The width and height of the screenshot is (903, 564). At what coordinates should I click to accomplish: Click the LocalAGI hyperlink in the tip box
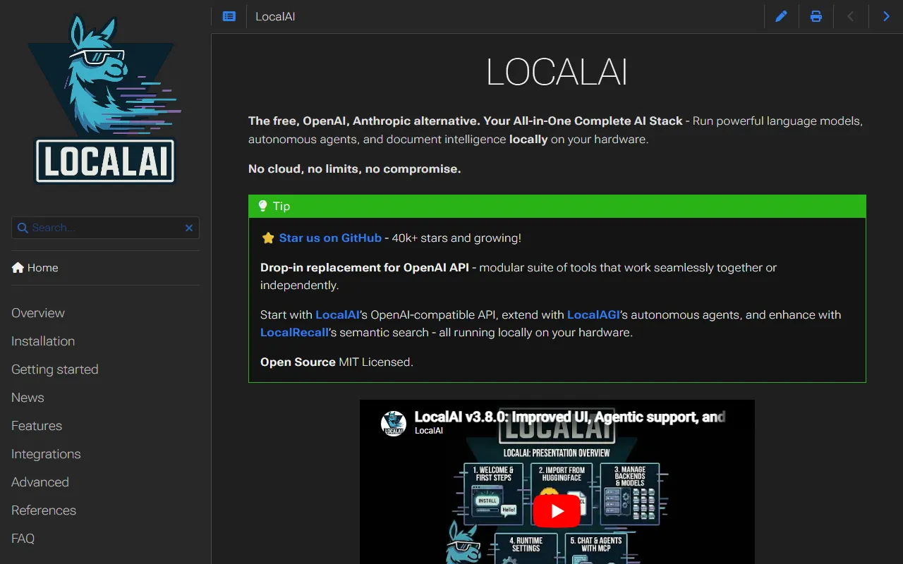coord(593,315)
